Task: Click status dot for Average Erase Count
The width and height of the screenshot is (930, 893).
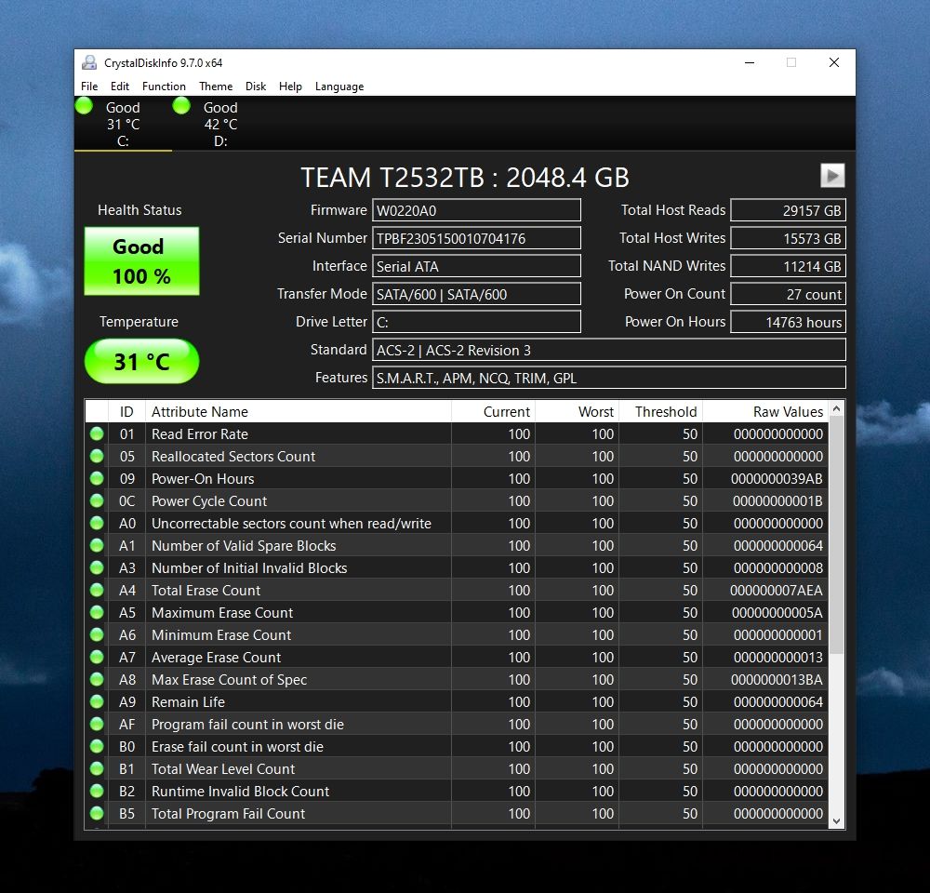Action: [97, 658]
